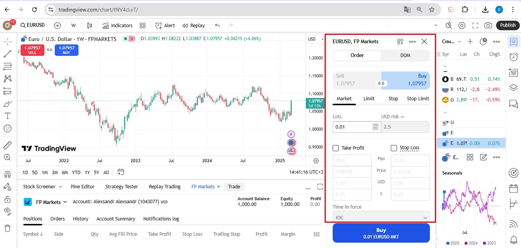Open the Stock Screener dropdown
Viewport: 521px width, 248px height.
[42, 186]
